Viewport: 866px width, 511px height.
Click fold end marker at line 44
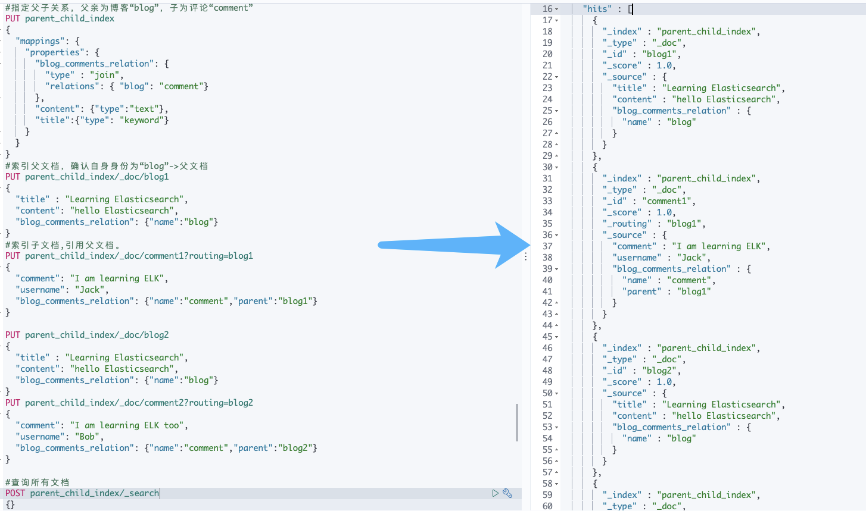point(557,325)
